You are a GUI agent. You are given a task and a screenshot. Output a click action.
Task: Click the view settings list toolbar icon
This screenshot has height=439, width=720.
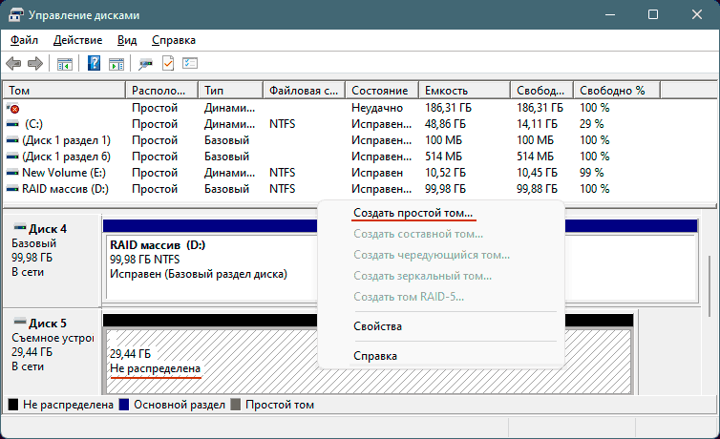click(190, 63)
